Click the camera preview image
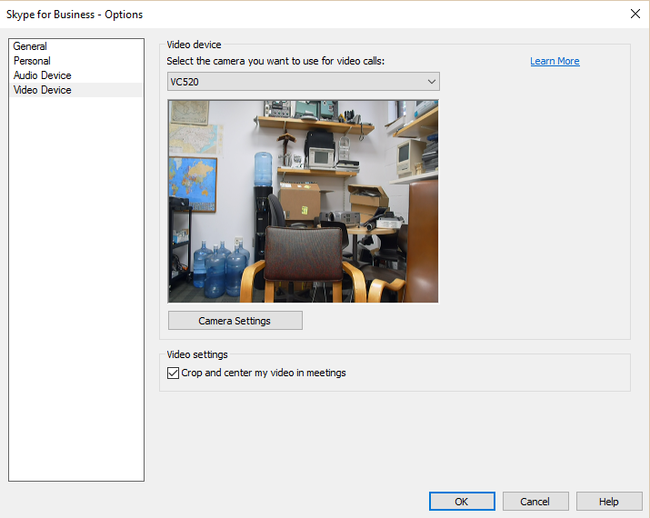This screenshot has height=518, width=650. click(x=303, y=201)
